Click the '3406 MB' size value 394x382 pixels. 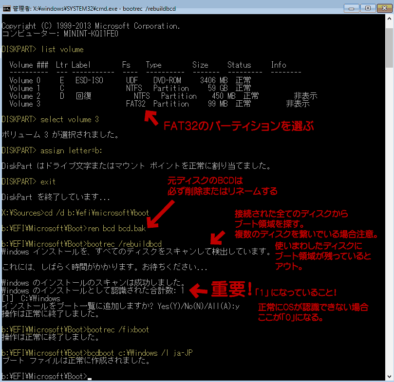pyautogui.click(x=214, y=80)
